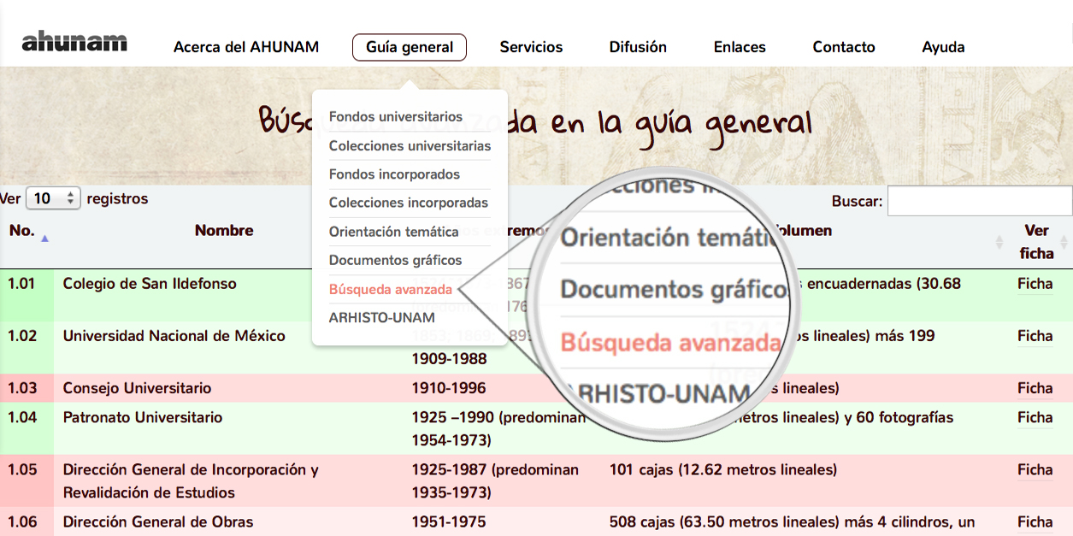Viewport: 1073px width, 536px height.
Task: Select Búsqueda avanzada in the dropdown
Action: 391,290
